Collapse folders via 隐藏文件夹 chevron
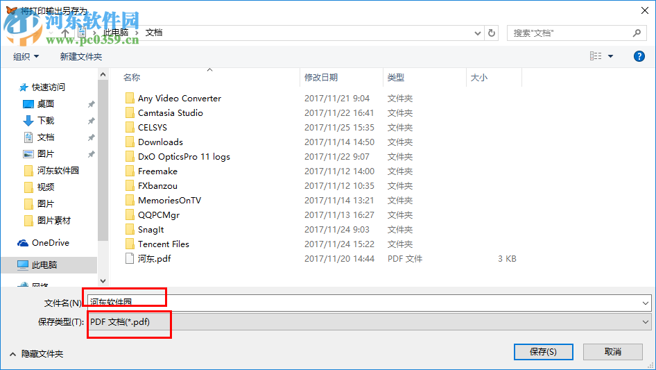656x370 pixels. (x=12, y=354)
